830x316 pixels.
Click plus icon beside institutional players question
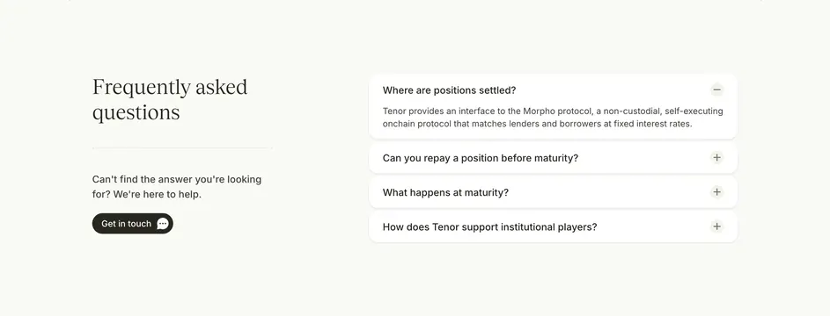tap(716, 226)
